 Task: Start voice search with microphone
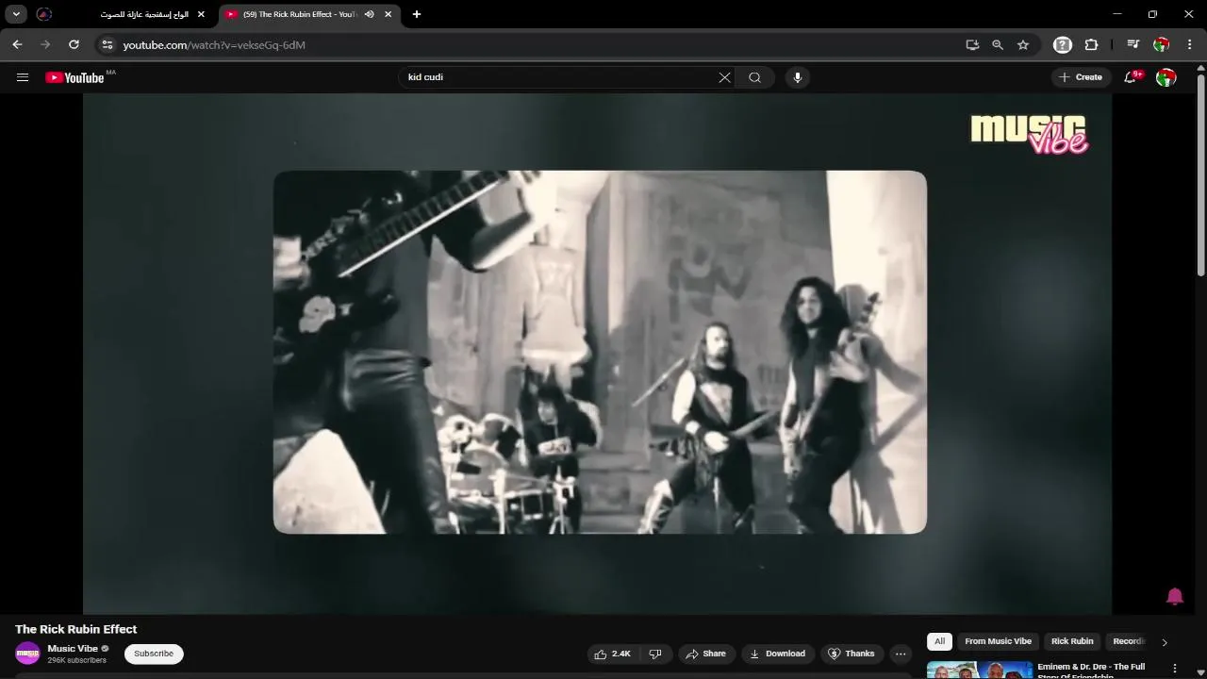point(798,77)
